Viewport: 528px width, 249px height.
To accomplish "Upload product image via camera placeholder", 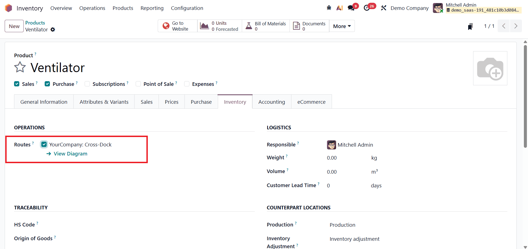I will click(490, 68).
